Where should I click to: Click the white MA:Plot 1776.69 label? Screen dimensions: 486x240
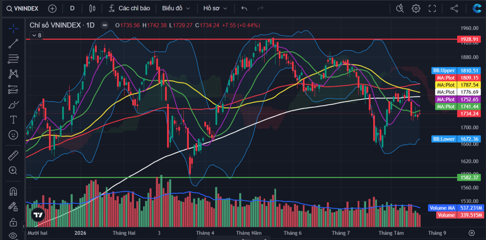pyautogui.click(x=458, y=92)
